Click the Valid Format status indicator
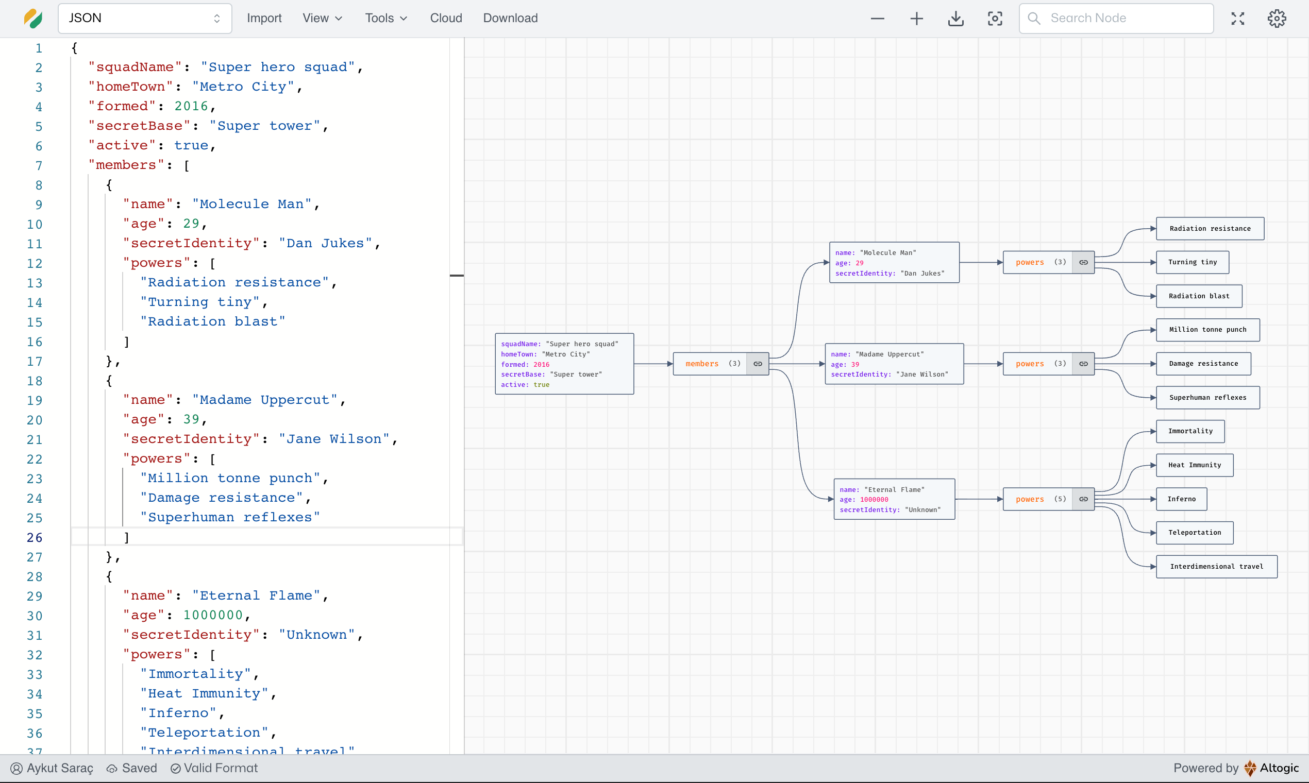 [x=214, y=768]
